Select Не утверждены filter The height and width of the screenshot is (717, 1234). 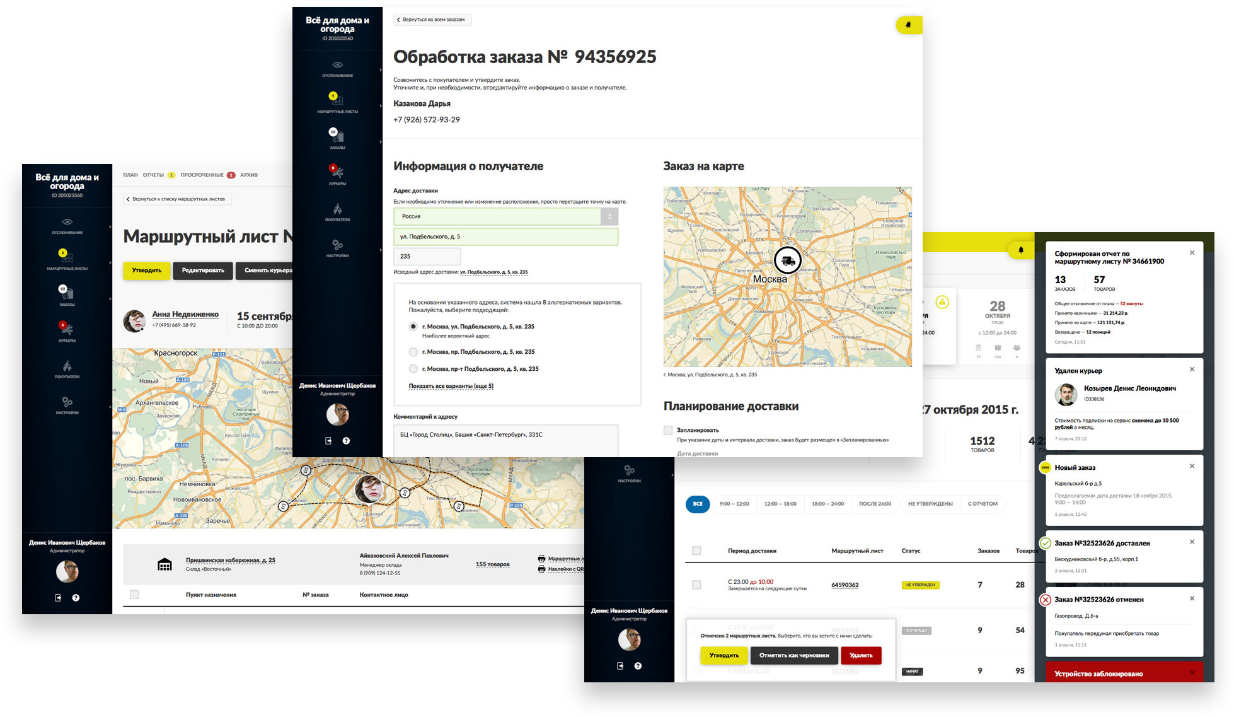pyautogui.click(x=930, y=504)
